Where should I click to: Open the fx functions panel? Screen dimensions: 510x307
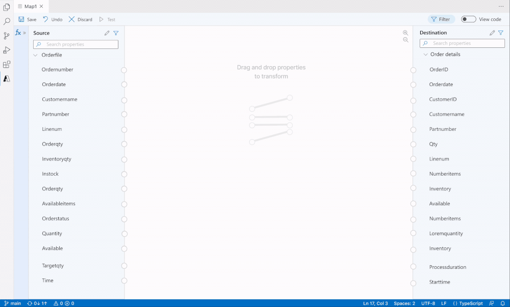point(18,33)
